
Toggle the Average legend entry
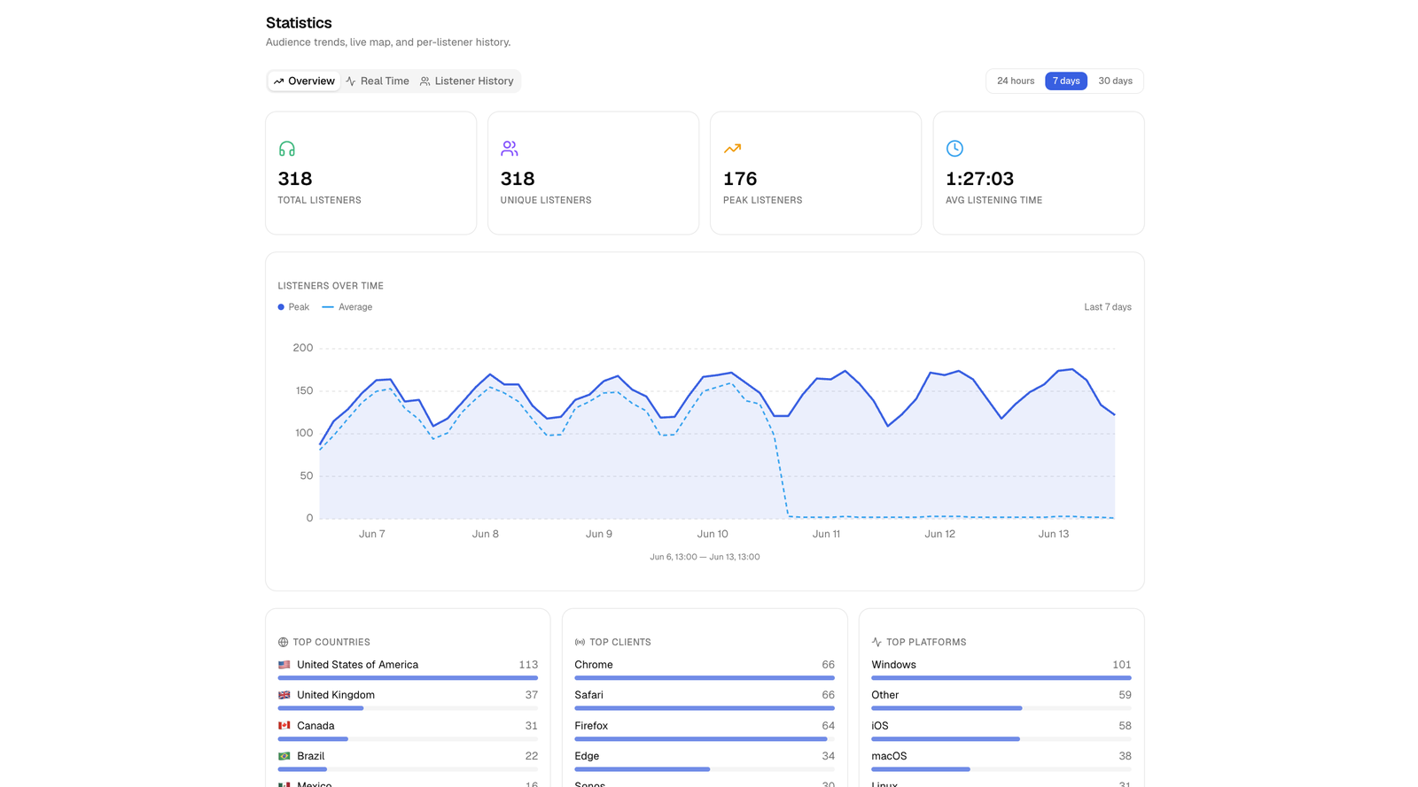tap(347, 307)
